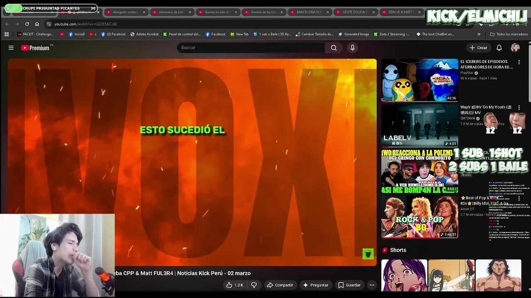The image size is (531, 298).
Task: Go to browser home page
Action: coord(37,24)
